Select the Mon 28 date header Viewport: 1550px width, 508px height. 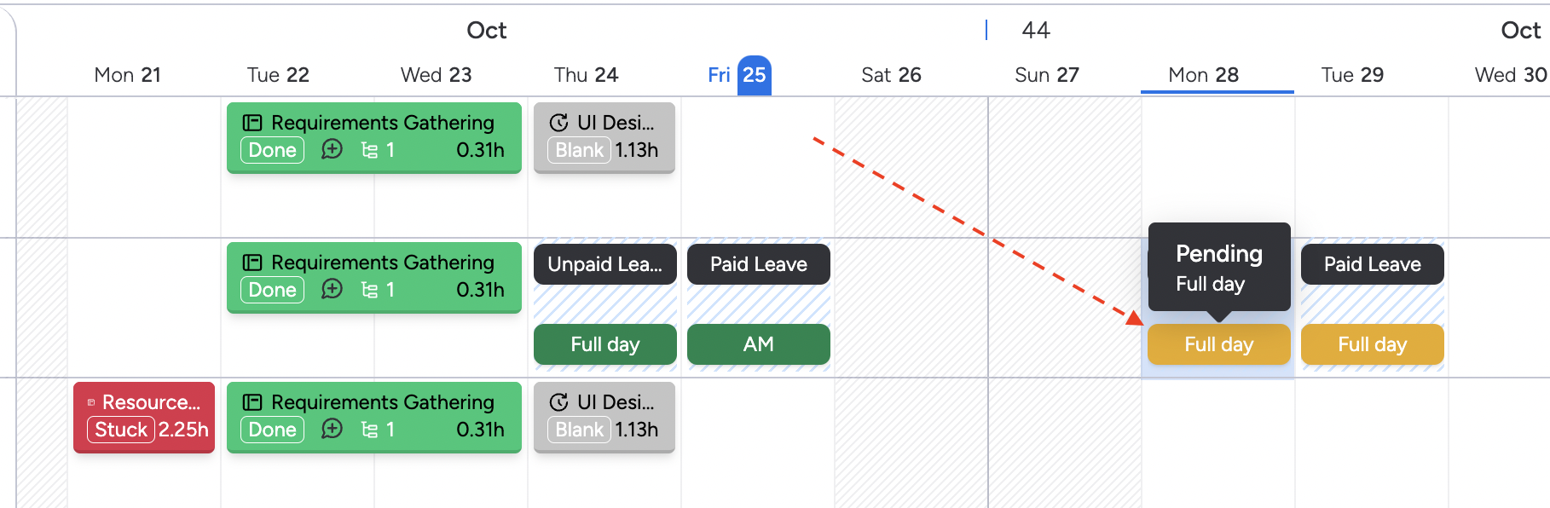(1203, 75)
